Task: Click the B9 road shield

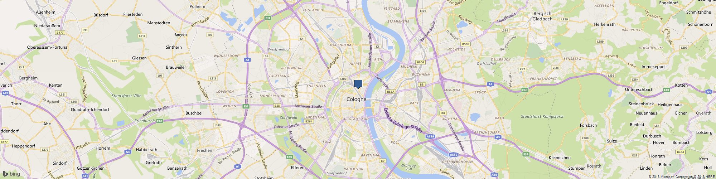Action: pos(383,161)
